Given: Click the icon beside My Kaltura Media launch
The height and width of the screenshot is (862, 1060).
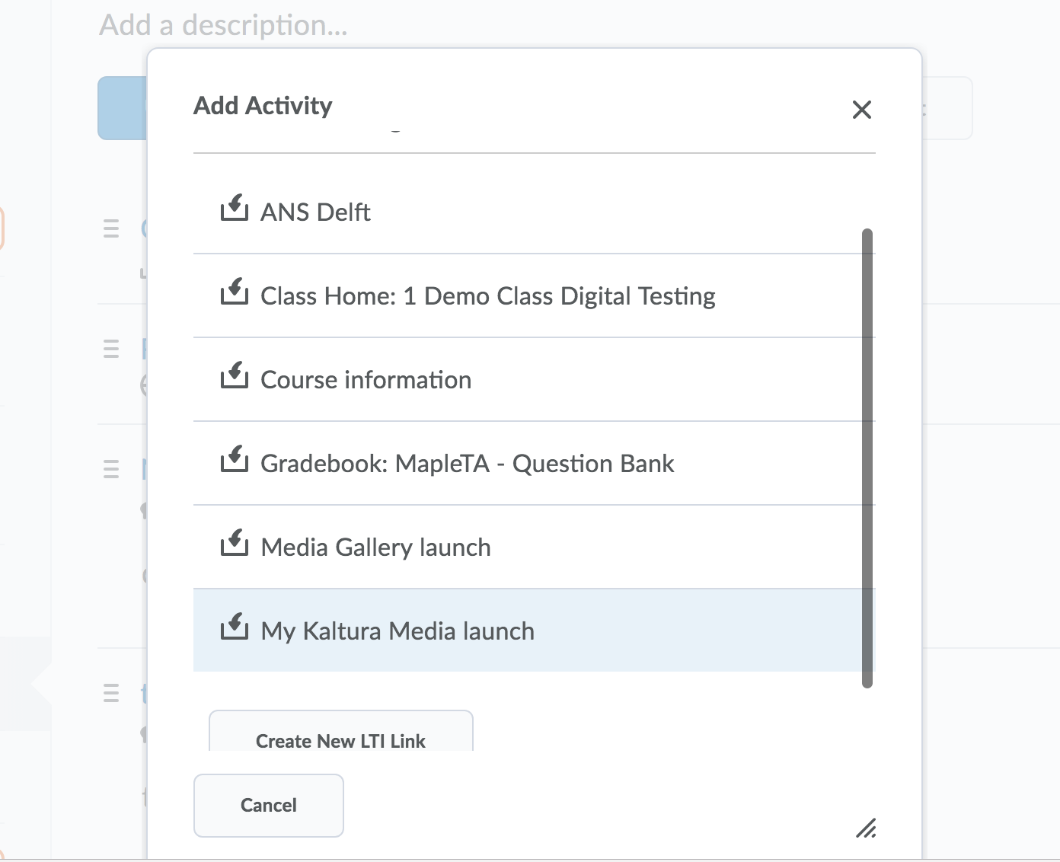Looking at the screenshot, I should point(235,627).
